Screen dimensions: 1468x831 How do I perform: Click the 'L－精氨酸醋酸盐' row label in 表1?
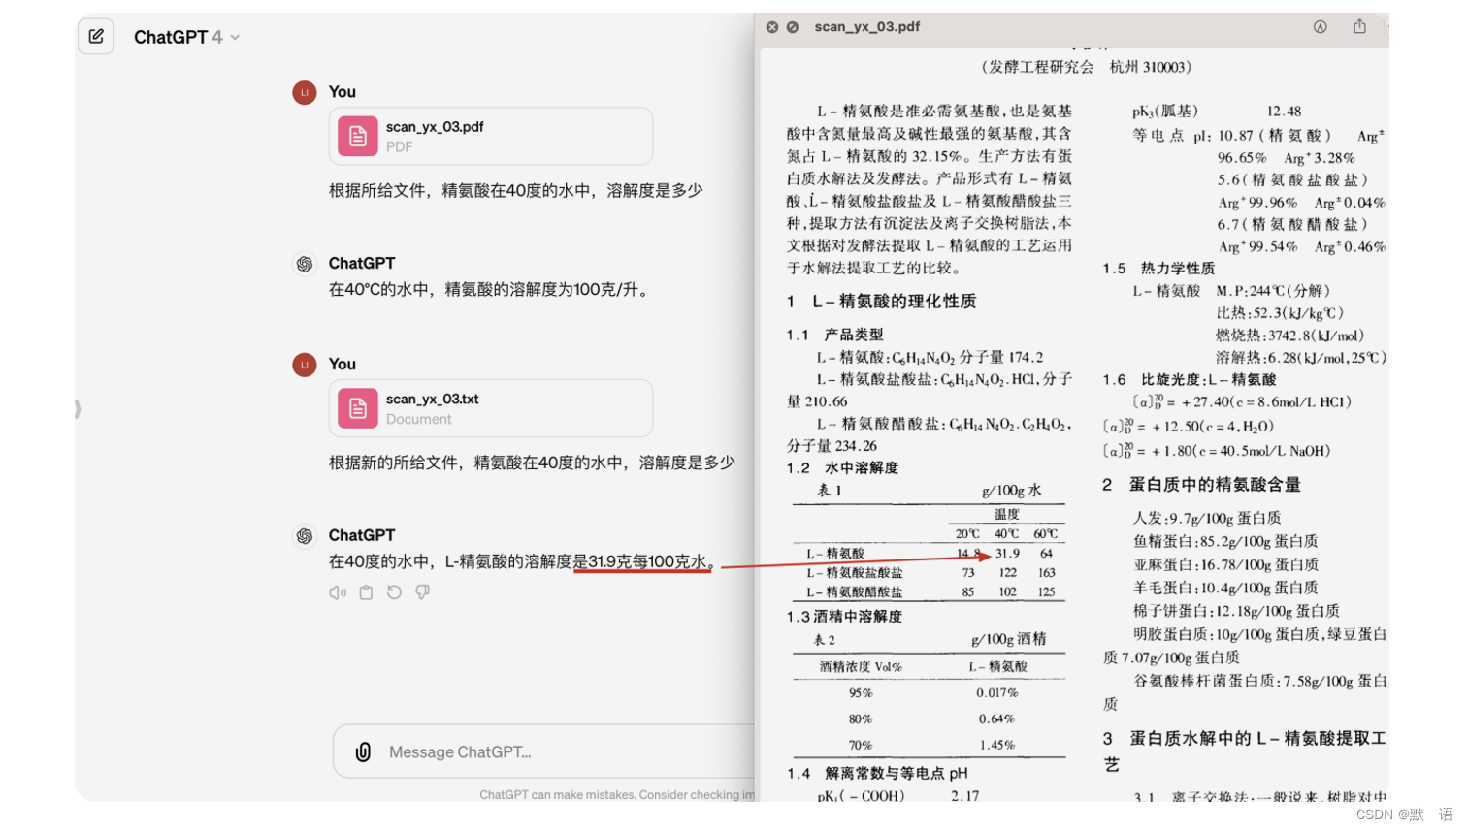pyautogui.click(x=855, y=591)
